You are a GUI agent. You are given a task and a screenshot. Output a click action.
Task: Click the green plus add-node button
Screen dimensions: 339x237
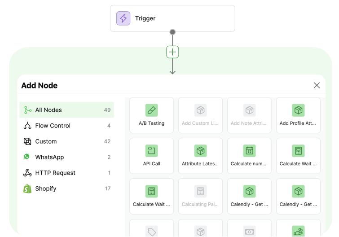(x=172, y=52)
